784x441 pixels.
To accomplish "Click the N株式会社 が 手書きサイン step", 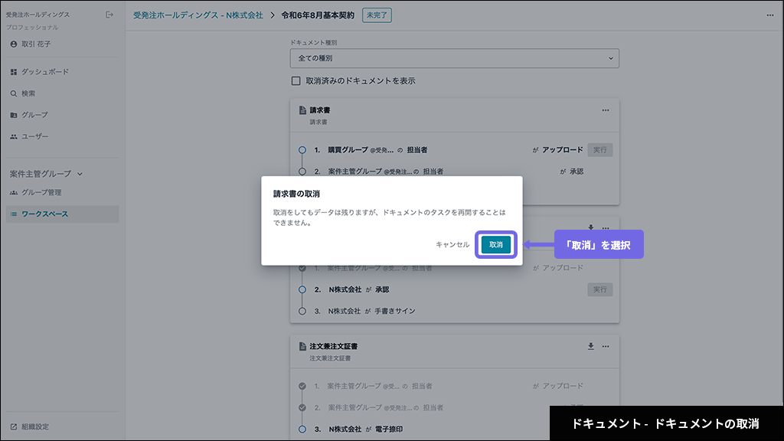I will tap(371, 311).
